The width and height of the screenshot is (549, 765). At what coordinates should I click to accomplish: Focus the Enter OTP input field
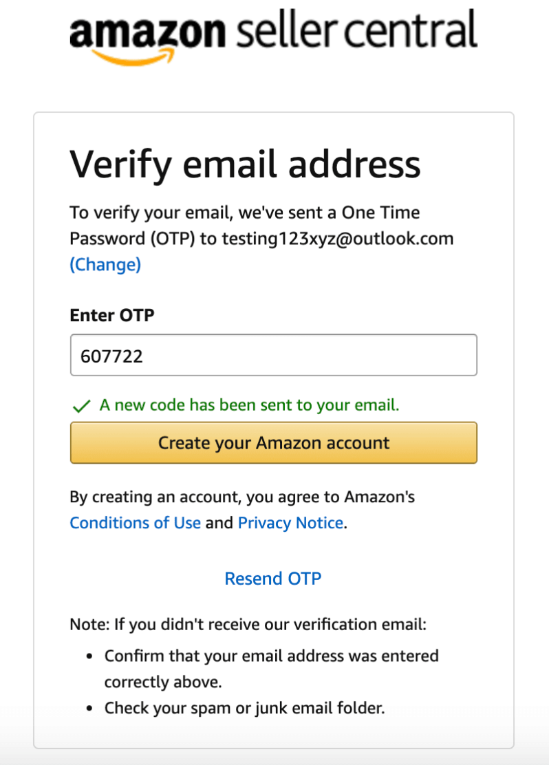tap(273, 355)
